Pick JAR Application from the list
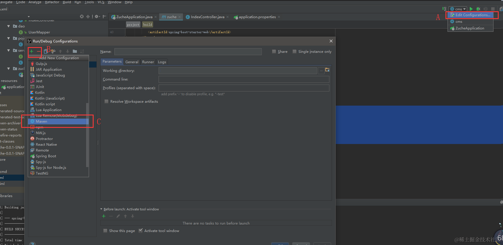Screen dimensions: 503x245 pyautogui.click(x=58, y=70)
